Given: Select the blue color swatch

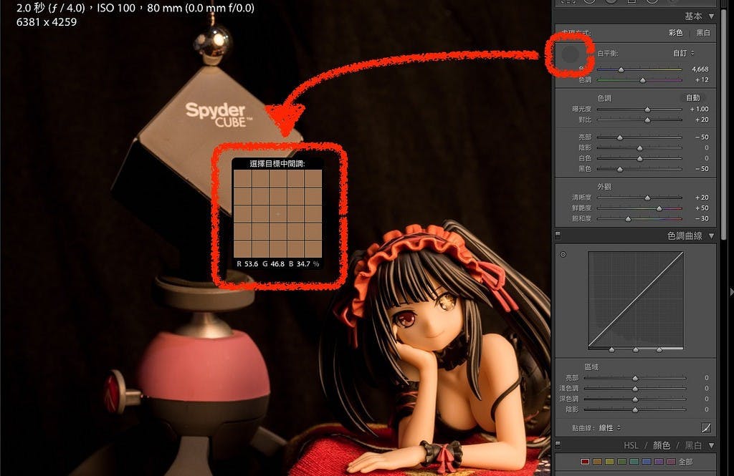Looking at the screenshot, I should click(x=647, y=462).
